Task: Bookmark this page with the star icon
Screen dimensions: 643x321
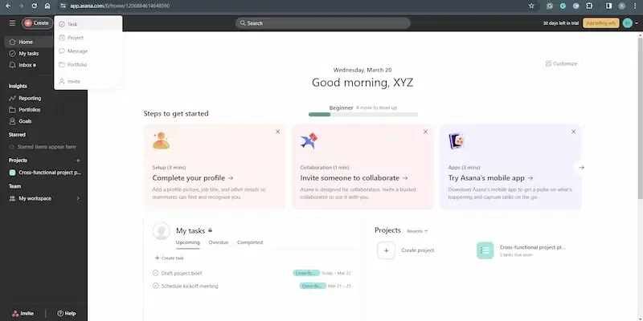Action: 531,6
